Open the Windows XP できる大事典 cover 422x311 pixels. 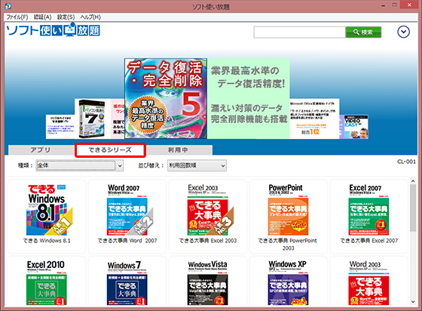288,283
